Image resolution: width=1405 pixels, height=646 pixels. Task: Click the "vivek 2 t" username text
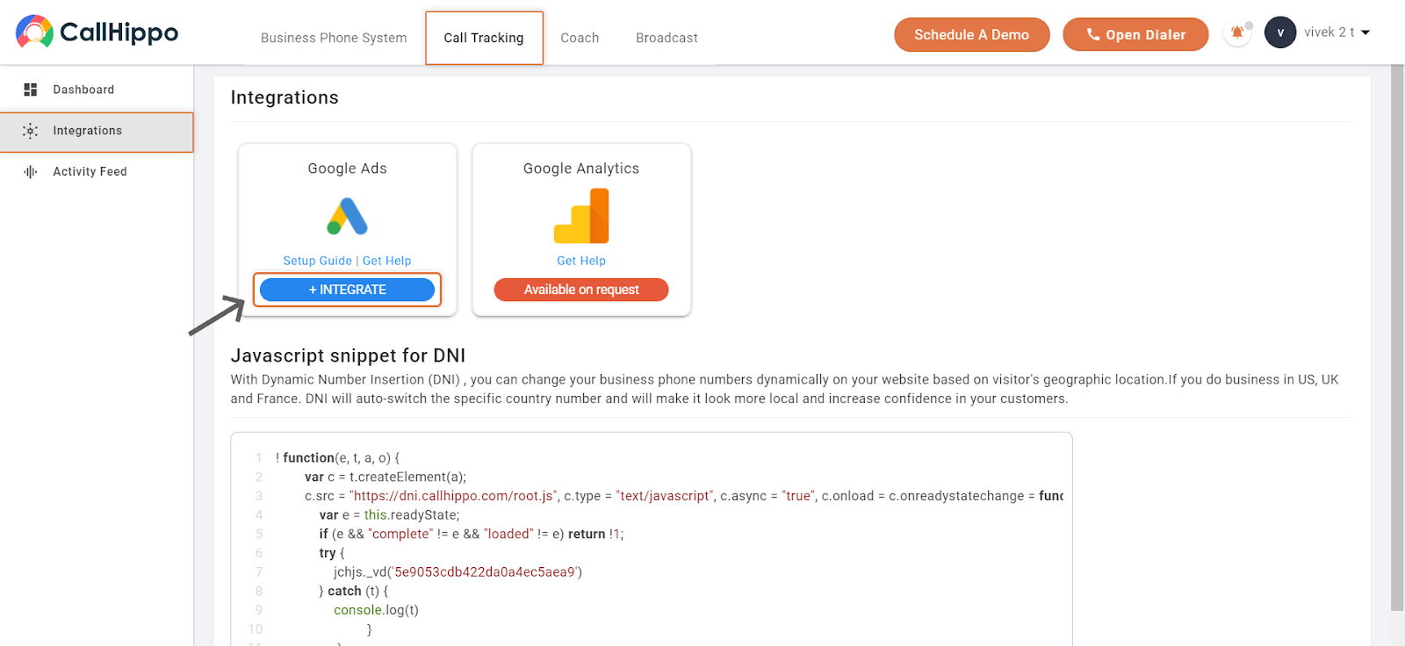[1329, 32]
